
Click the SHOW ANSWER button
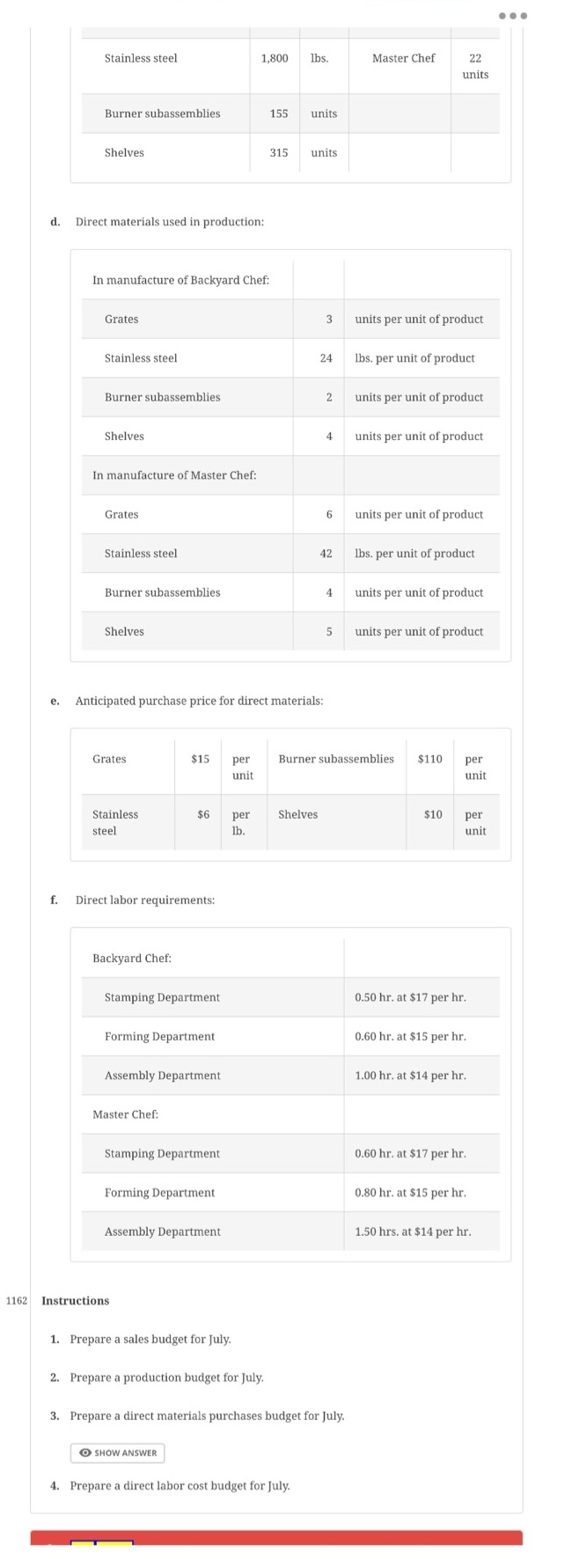[x=117, y=1452]
